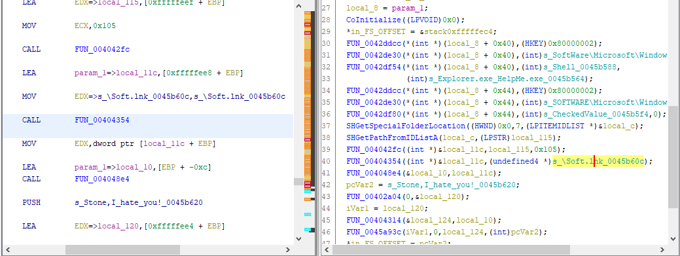Click FUN_0042ddcc on decompiler line 30
680x256 pixels.
374,43
